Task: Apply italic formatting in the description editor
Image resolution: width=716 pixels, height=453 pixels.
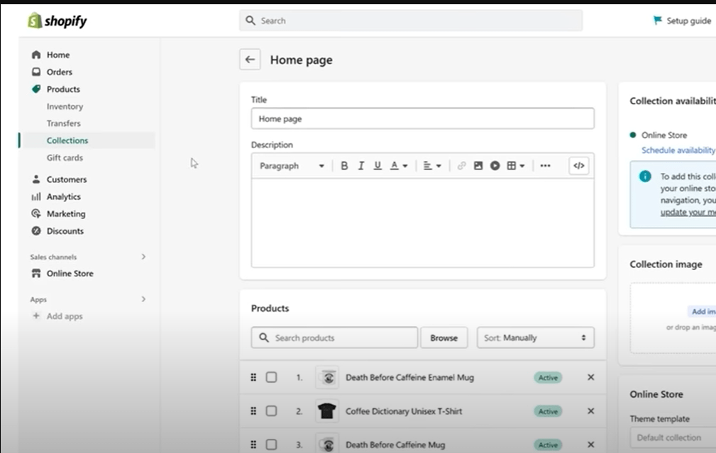Action: [360, 165]
